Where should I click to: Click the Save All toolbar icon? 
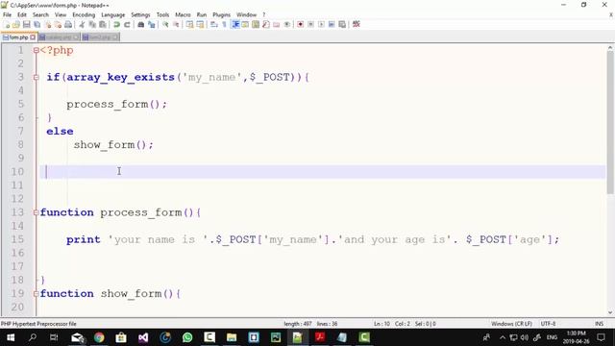tap(37, 24)
